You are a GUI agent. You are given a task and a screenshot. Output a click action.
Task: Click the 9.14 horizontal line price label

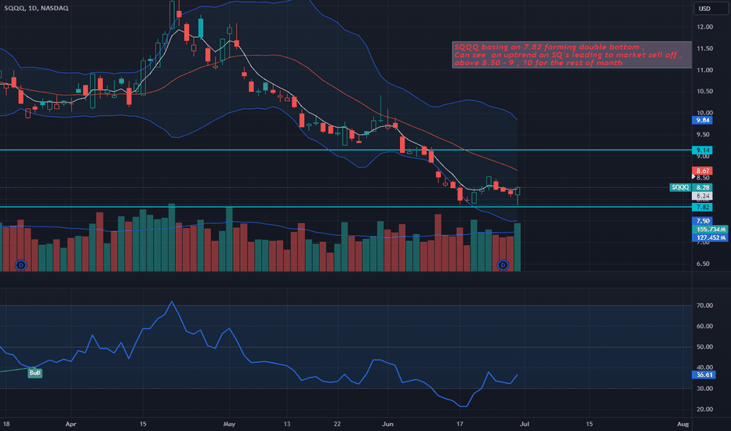(703, 150)
